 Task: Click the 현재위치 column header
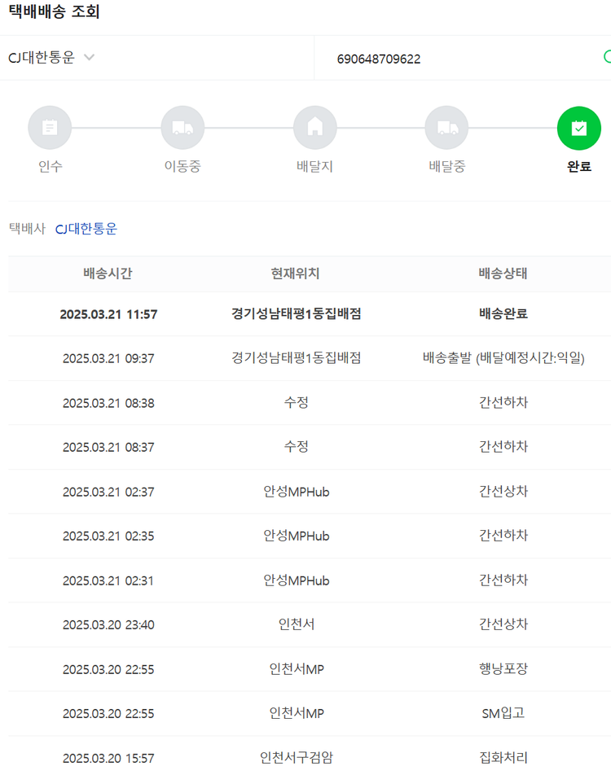[296, 274]
